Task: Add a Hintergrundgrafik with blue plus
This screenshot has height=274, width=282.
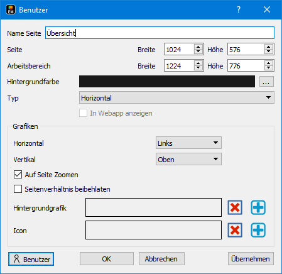Action: point(258,207)
